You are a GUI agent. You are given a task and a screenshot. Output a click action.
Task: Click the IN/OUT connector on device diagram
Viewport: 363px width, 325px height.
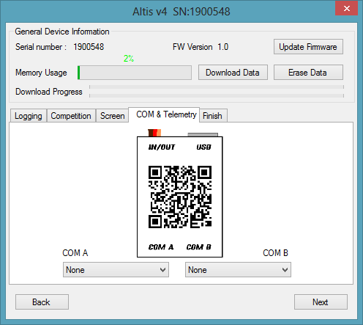pos(154,133)
